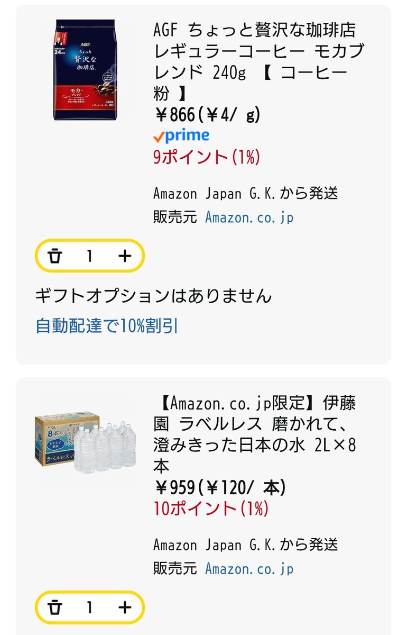Increase AGF coffee quantity with plus icon
This screenshot has width=407, height=635.
125,256
